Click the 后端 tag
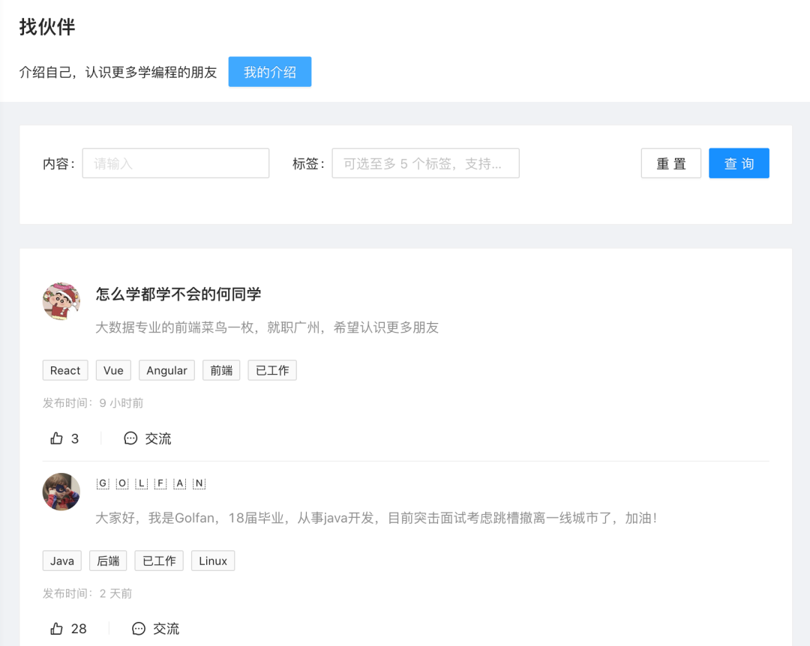Screen dimensions: 810x646 click(108, 561)
